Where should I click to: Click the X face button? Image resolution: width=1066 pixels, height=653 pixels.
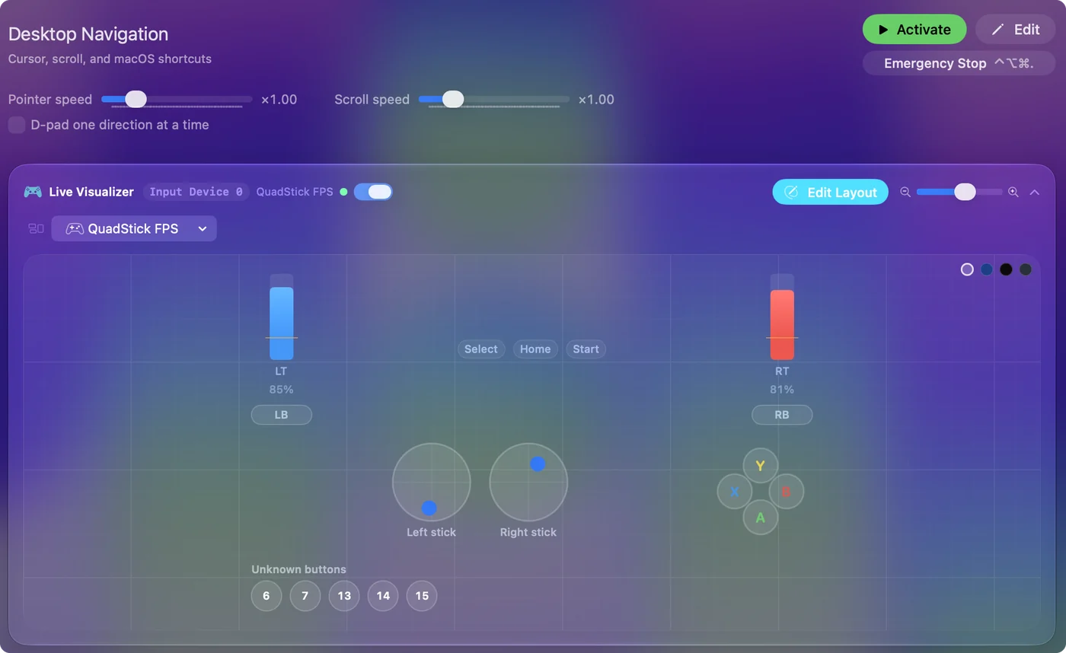[735, 492]
